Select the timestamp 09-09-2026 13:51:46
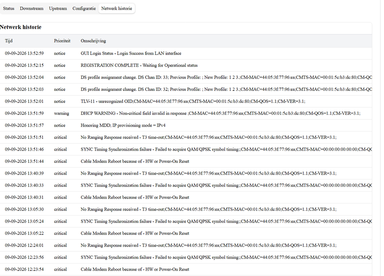 pyautogui.click(x=24, y=149)
